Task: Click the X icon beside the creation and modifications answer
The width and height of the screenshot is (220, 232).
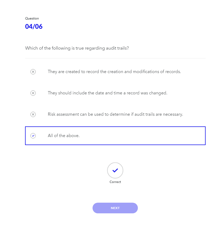Action: 33,72
